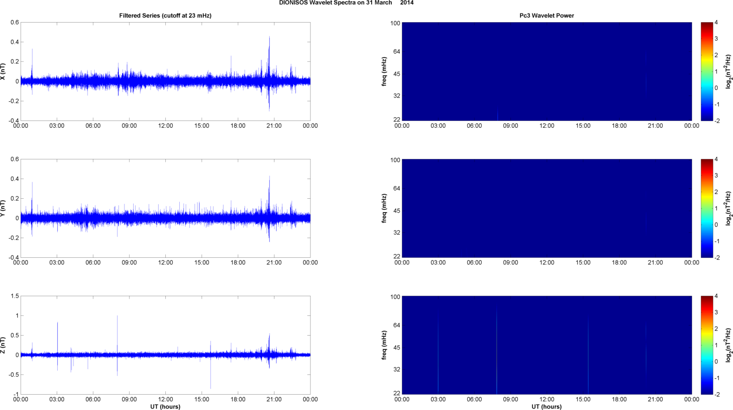Click the Z (nT) axis label
The height and width of the screenshot is (410, 733).
pyautogui.click(x=3, y=345)
